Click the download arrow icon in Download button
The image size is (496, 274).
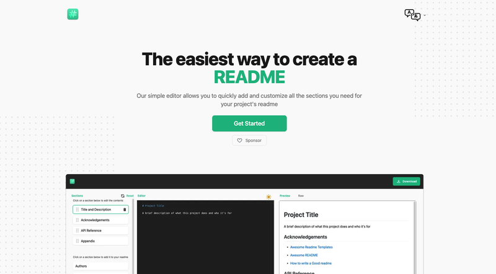(x=399, y=181)
